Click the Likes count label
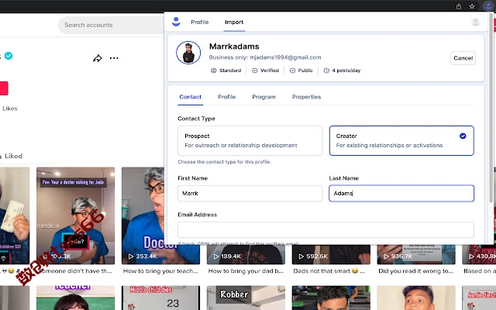Image resolution: width=496 pixels, height=310 pixels. [x=10, y=108]
